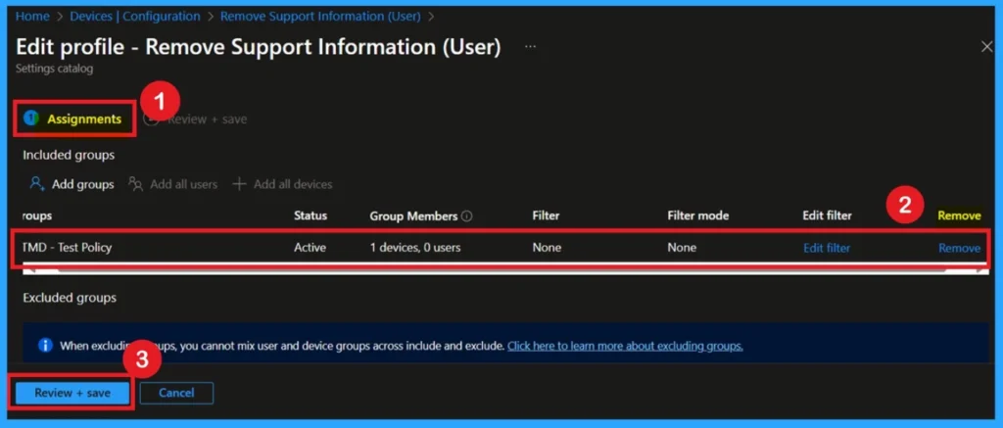Screen dimensions: 1003x428
Task: Click the Status column header
Action: click(310, 215)
